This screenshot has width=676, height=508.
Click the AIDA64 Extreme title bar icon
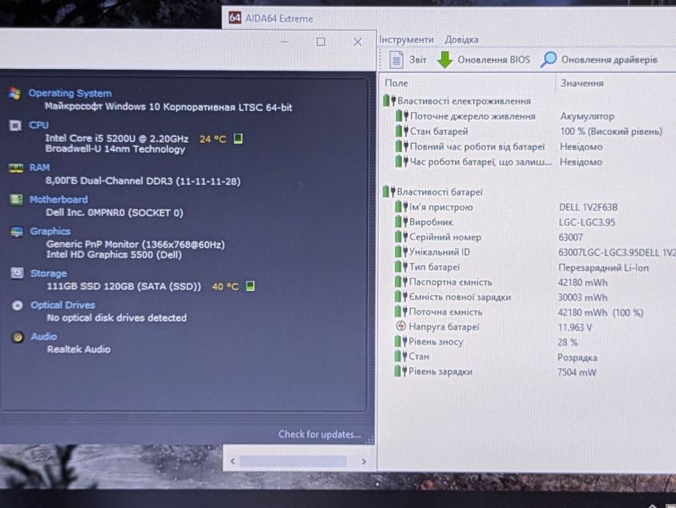click(x=235, y=18)
